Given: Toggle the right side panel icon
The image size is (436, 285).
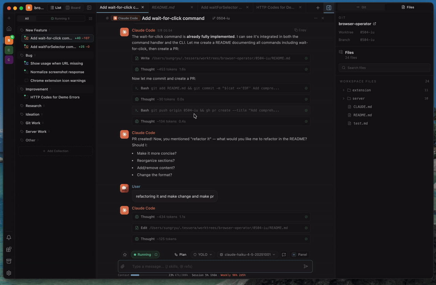Looking at the screenshot, I should (329, 7).
